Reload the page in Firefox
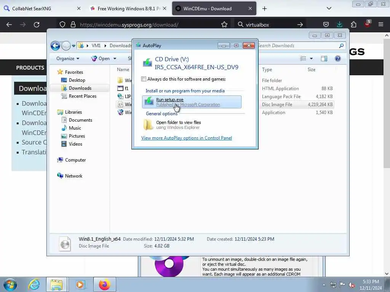390x292 pixels. (x=37, y=25)
